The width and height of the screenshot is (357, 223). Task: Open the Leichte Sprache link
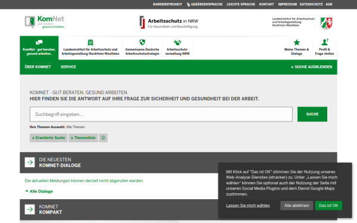(241, 4)
